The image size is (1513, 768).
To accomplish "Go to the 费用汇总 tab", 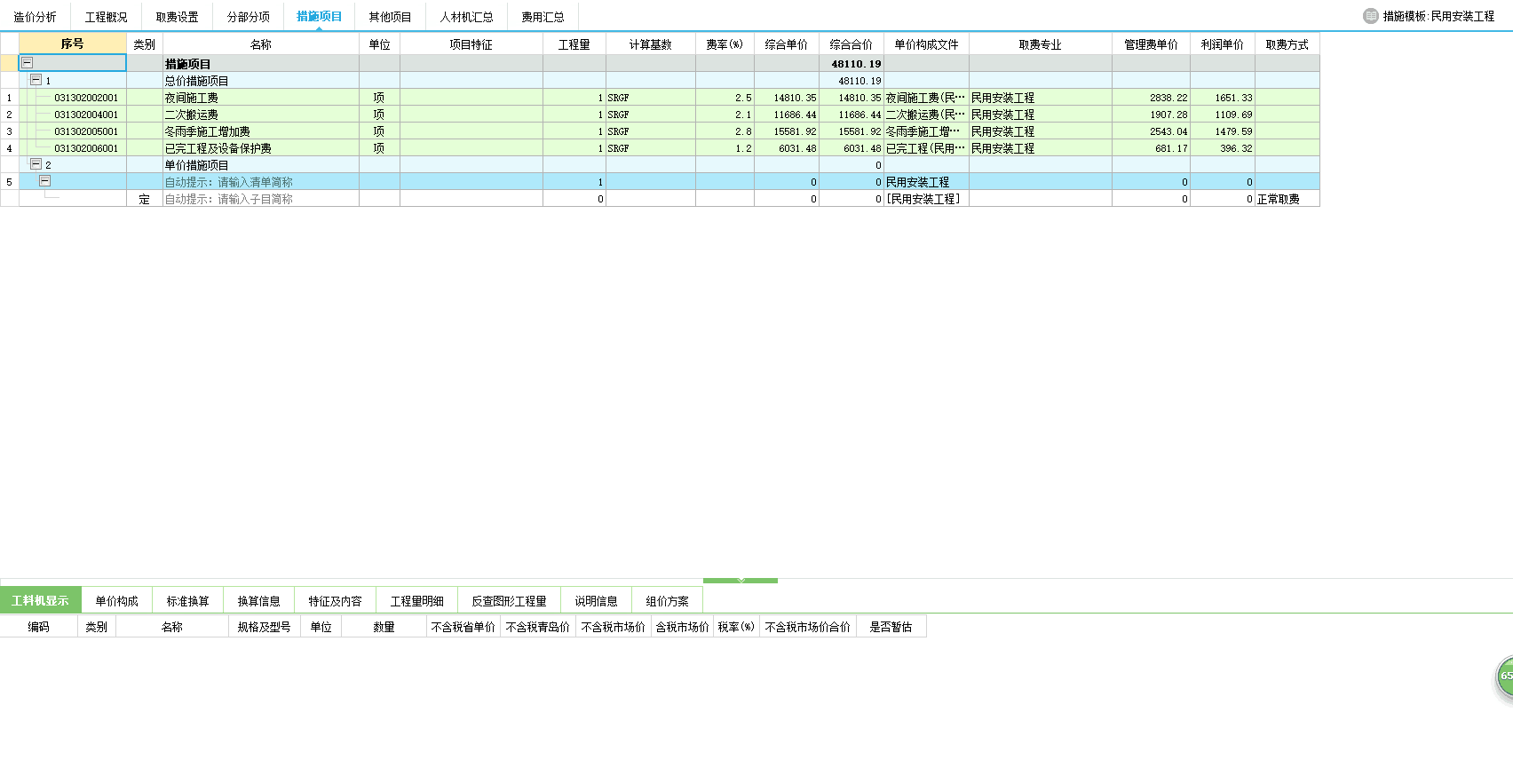I will coord(543,17).
